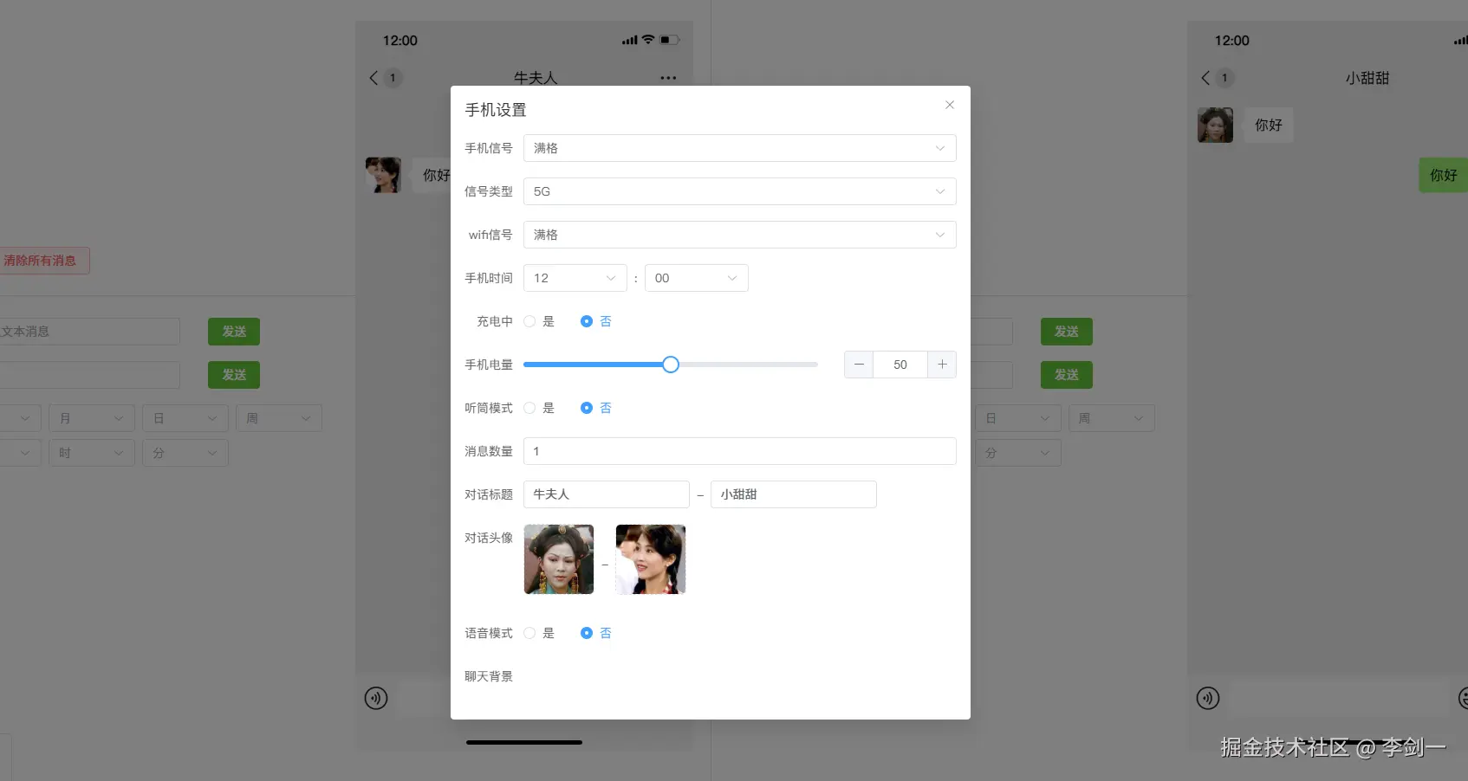This screenshot has height=781, width=1468.
Task: Click the 12:00 clock in 牛夫人 phone
Action: (x=400, y=41)
